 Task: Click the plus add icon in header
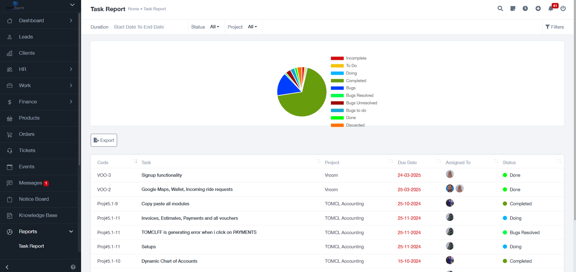tap(538, 8)
